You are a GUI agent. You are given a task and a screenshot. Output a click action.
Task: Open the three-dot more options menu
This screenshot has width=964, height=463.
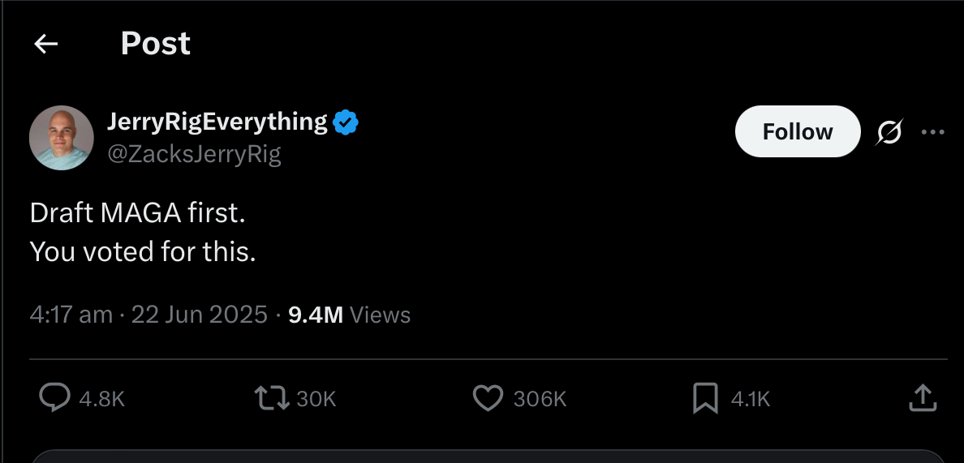click(x=932, y=131)
